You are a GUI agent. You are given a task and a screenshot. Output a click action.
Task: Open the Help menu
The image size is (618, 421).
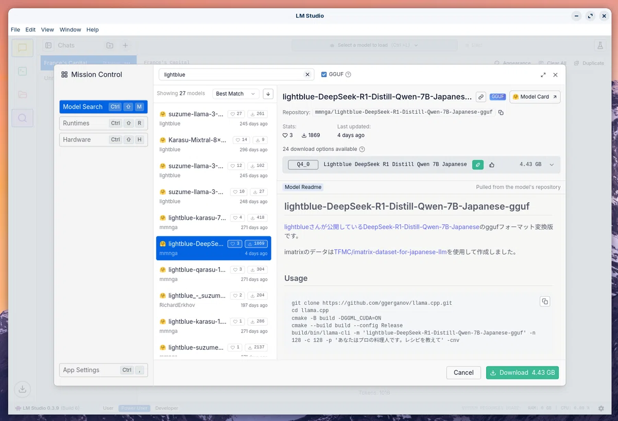click(x=93, y=30)
